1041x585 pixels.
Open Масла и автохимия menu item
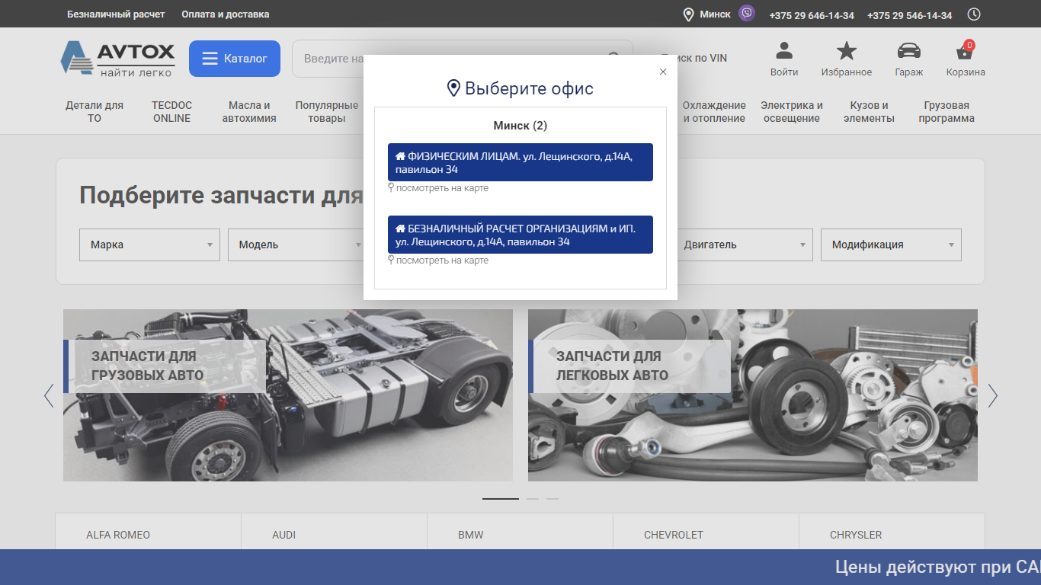click(249, 112)
